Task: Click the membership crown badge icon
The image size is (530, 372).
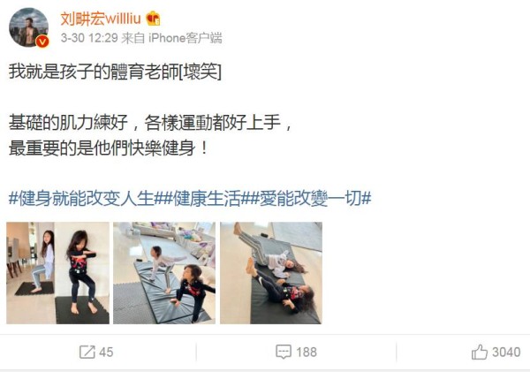Action: pos(153,19)
